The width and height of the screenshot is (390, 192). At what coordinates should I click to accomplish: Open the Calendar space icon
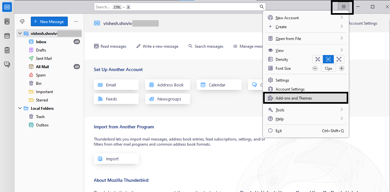point(7,36)
